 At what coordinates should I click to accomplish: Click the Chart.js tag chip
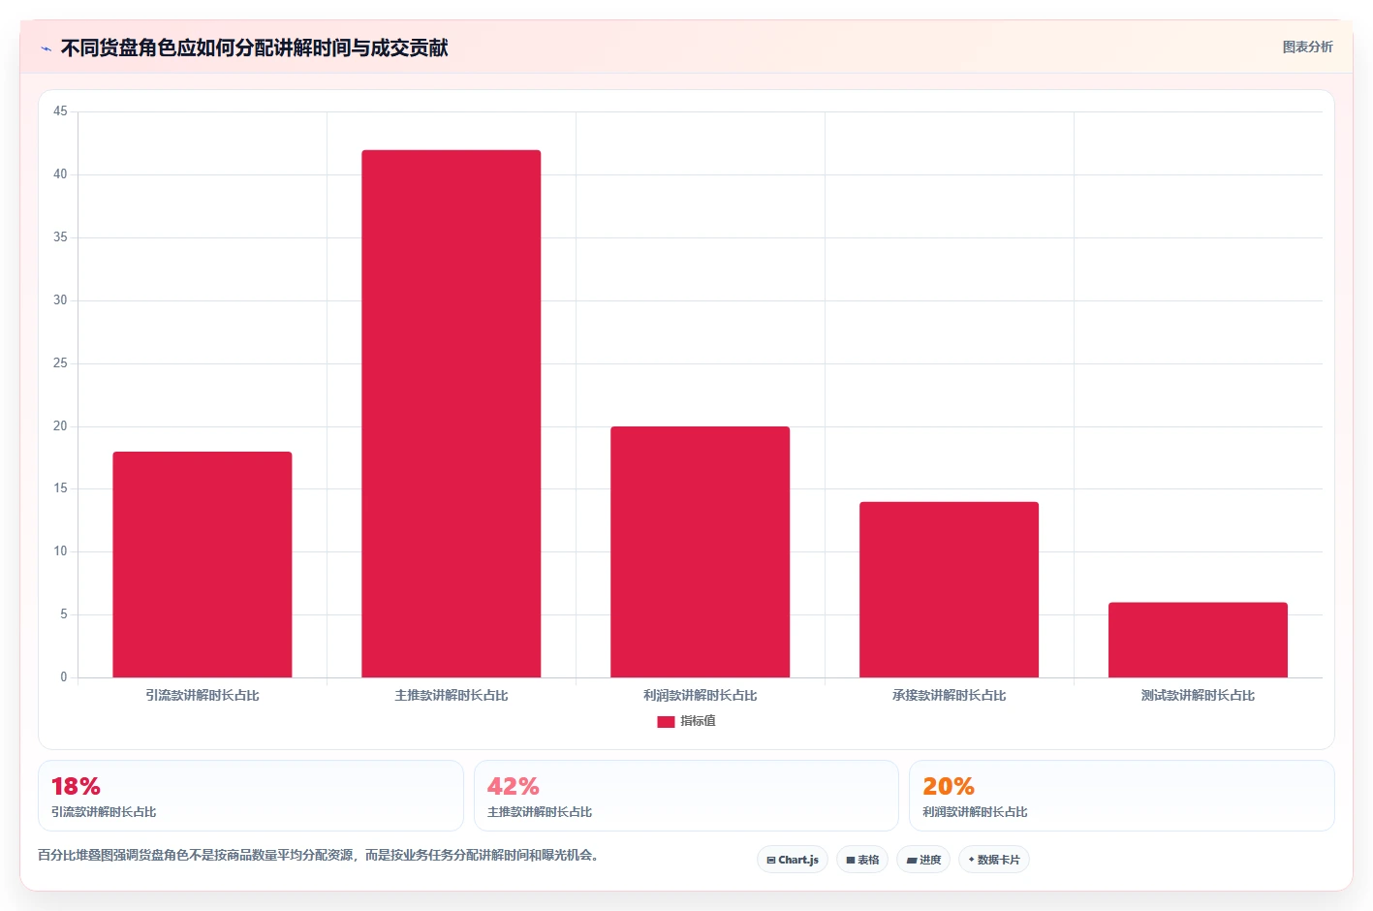click(x=793, y=860)
